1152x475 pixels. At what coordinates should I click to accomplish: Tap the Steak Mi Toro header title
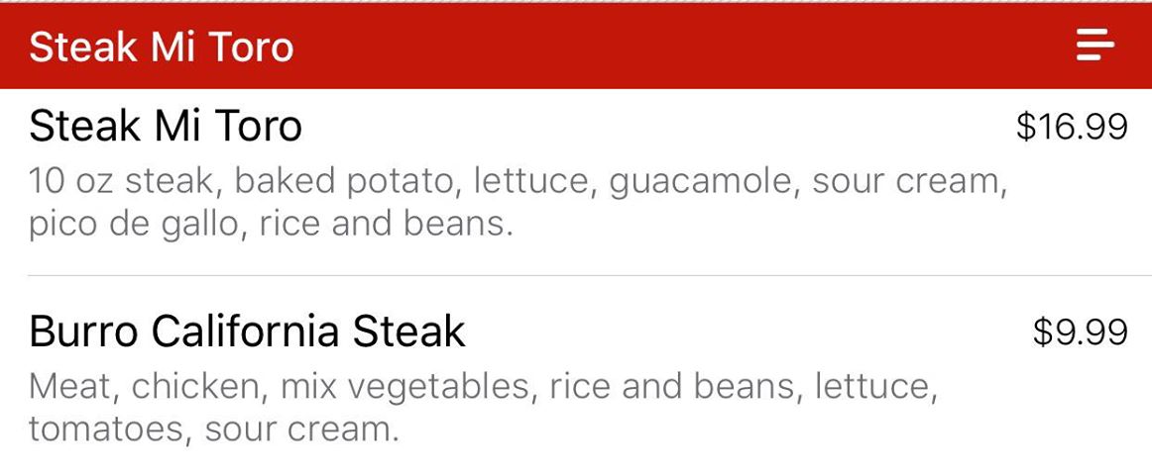162,47
